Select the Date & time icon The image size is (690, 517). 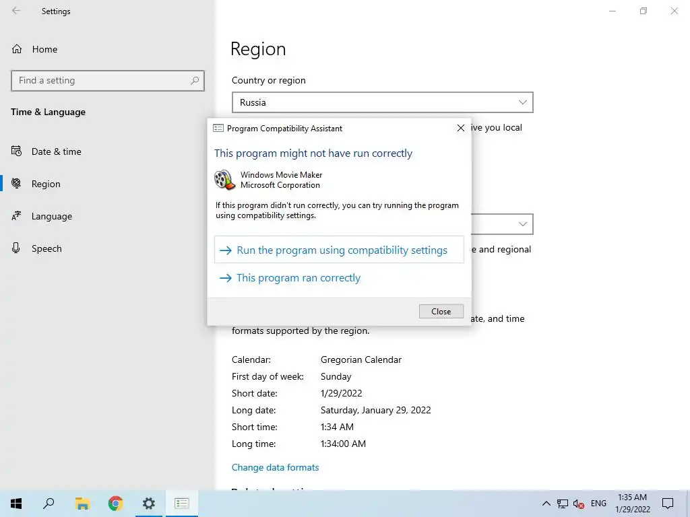(x=16, y=151)
